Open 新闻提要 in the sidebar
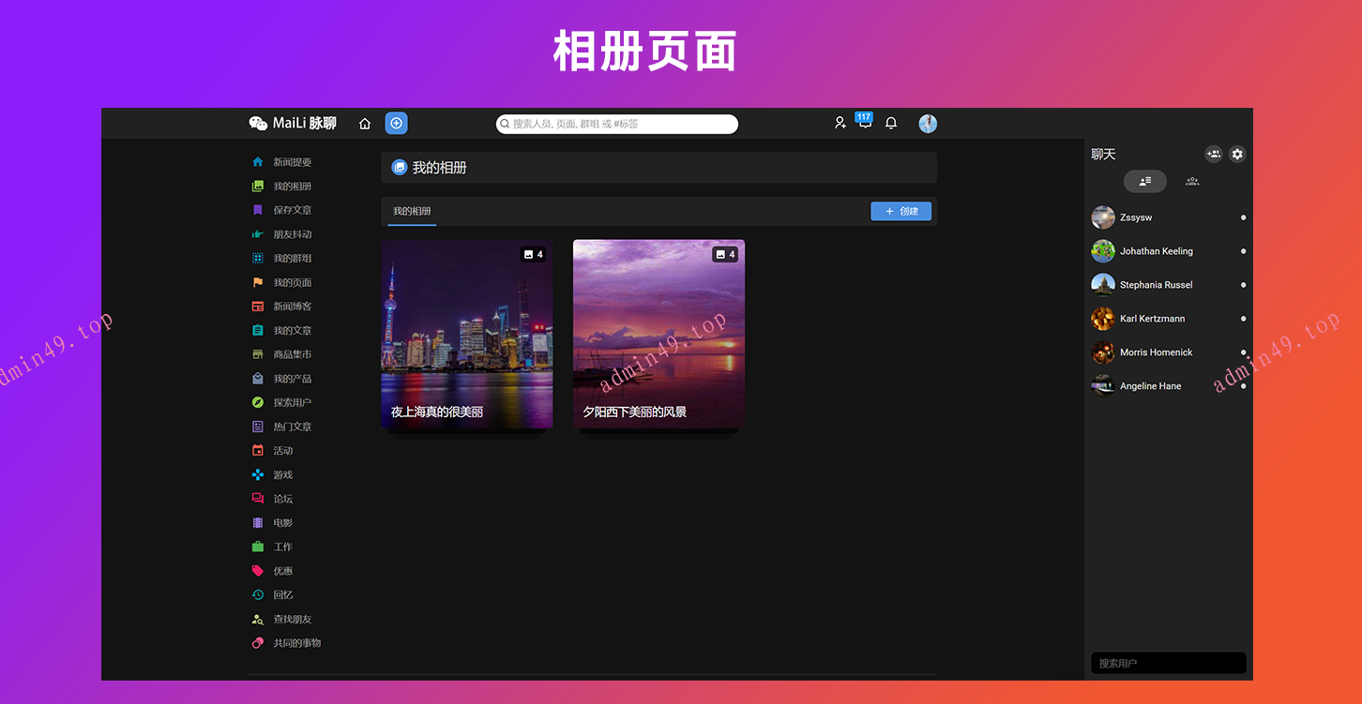Screen dimensions: 1362x704 coord(292,162)
